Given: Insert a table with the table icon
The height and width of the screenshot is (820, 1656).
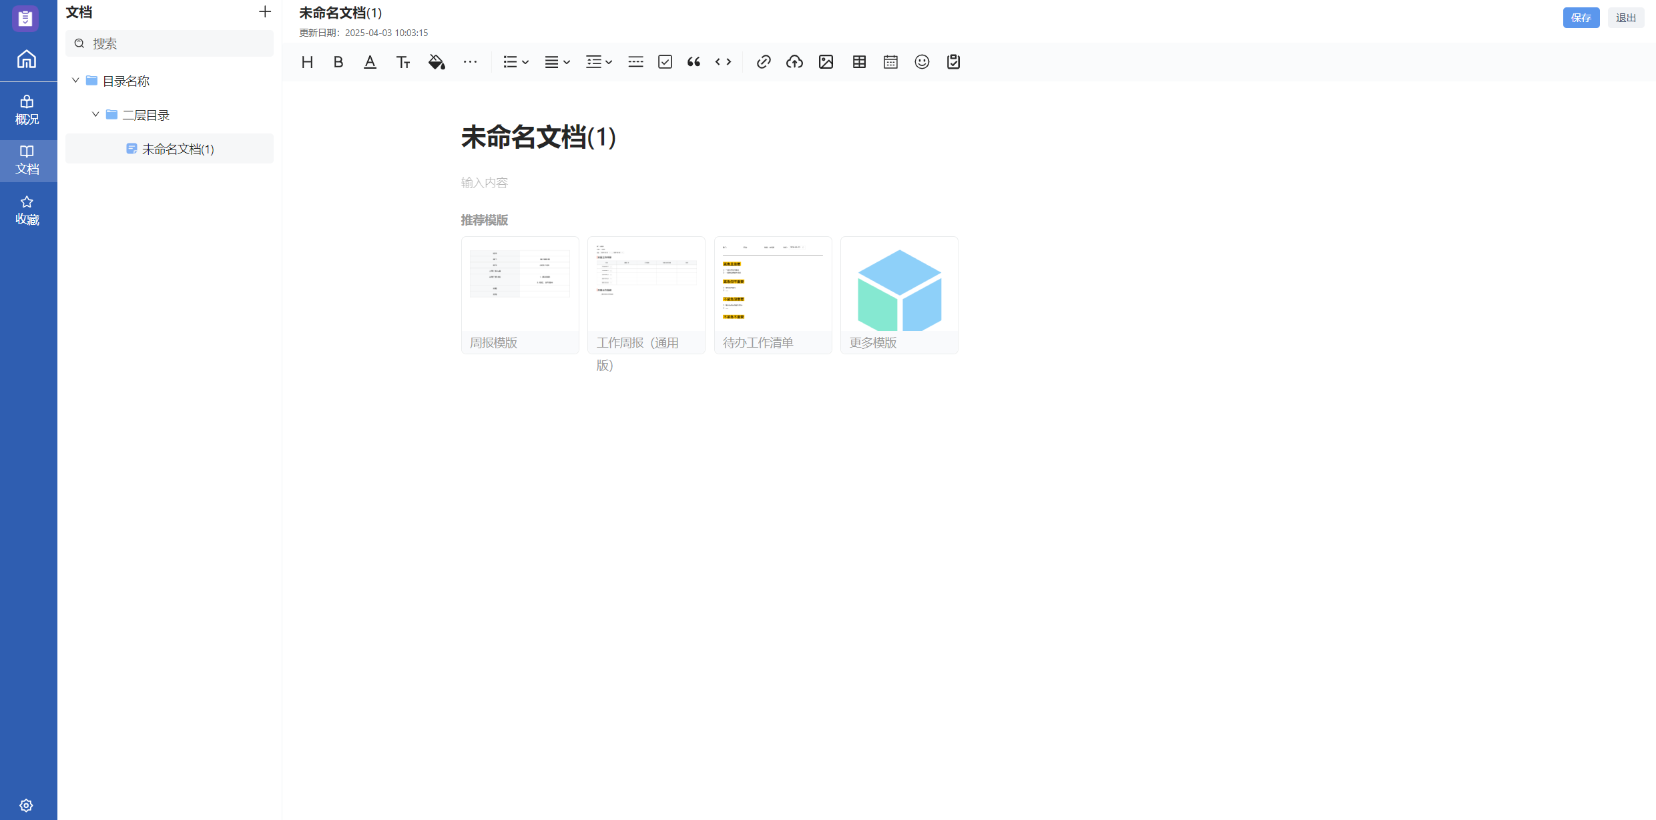Looking at the screenshot, I should [859, 62].
